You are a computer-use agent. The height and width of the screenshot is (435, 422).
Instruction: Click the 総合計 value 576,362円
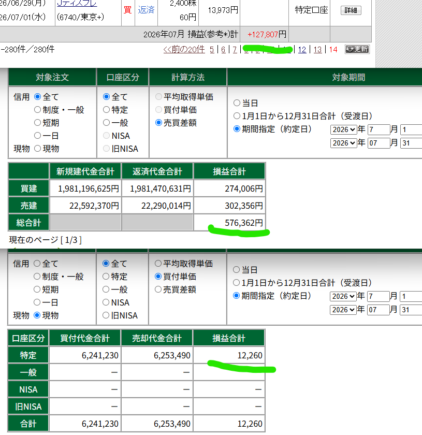[243, 223]
